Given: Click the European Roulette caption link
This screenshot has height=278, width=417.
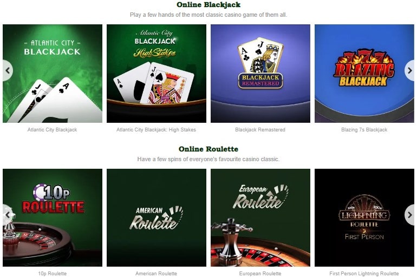Looking at the screenshot, I should 260,274.
